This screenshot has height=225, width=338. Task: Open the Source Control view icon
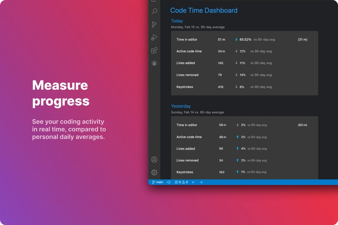click(154, 24)
